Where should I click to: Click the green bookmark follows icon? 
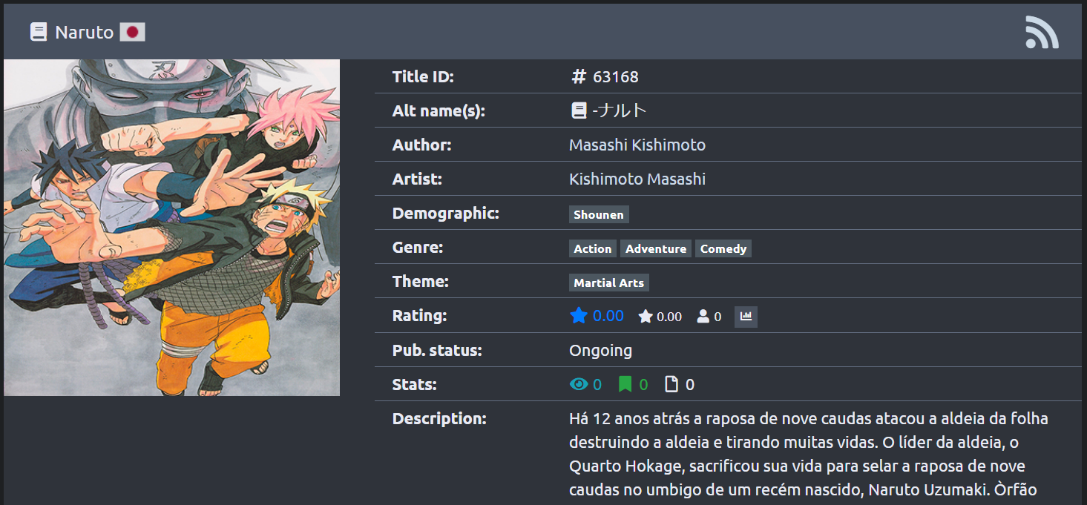[x=625, y=384]
